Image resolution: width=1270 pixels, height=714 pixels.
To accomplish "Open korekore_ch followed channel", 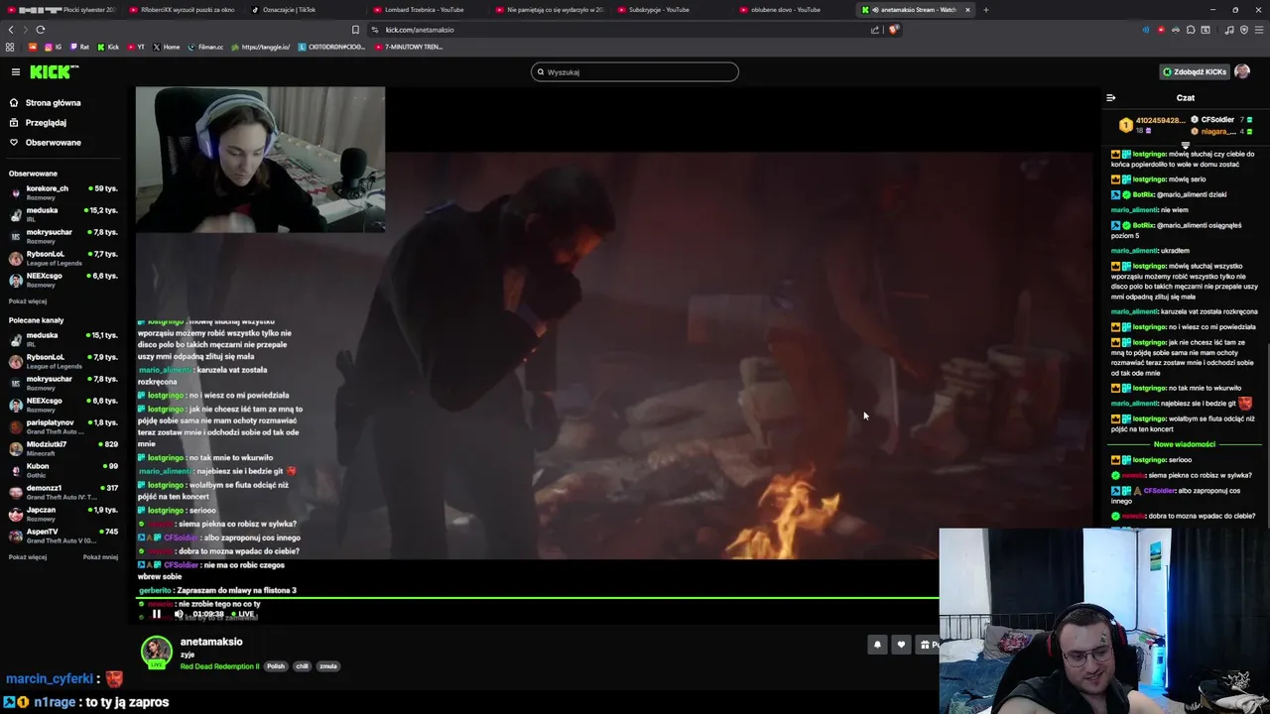I will tap(63, 191).
